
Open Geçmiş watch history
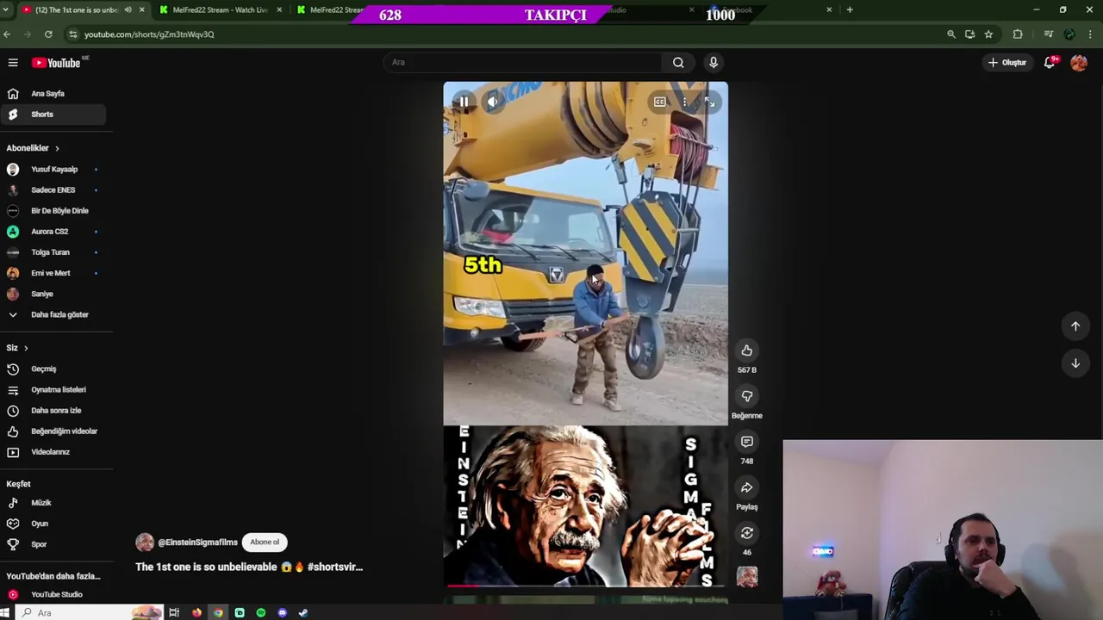53,369
